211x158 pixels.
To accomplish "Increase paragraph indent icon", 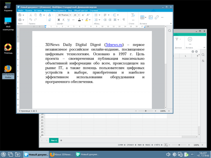I will coord(110,20).
